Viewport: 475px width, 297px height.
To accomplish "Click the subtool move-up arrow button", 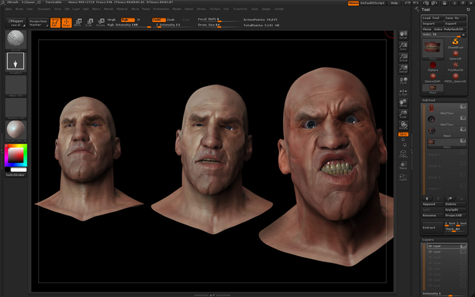I will 427,198.
